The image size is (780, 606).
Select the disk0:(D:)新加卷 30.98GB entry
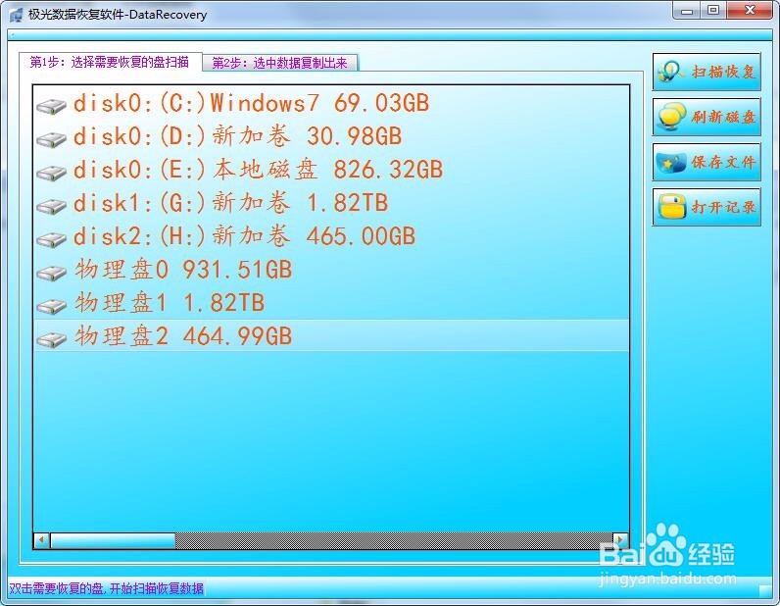pyautogui.click(x=331, y=136)
